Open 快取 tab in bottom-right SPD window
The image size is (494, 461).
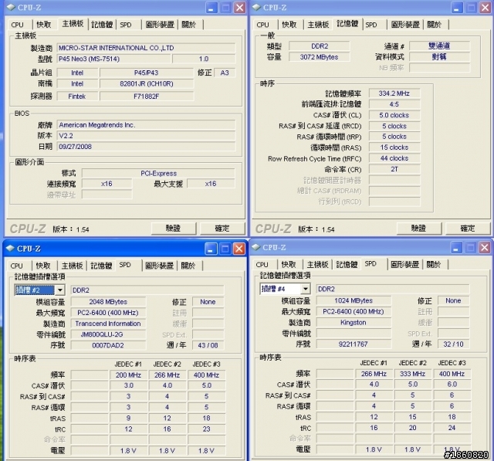point(289,264)
